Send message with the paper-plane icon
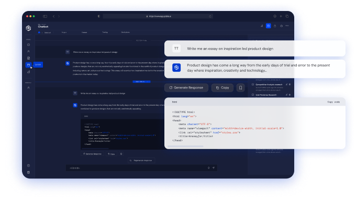This screenshot has height=202, width=356. 214,168
